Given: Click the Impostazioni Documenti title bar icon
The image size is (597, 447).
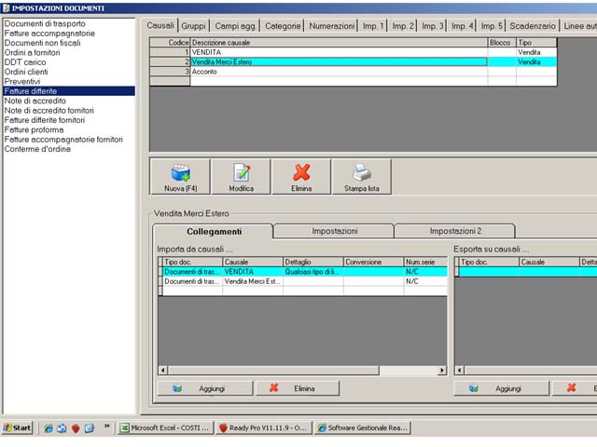Looking at the screenshot, I should tap(7, 8).
